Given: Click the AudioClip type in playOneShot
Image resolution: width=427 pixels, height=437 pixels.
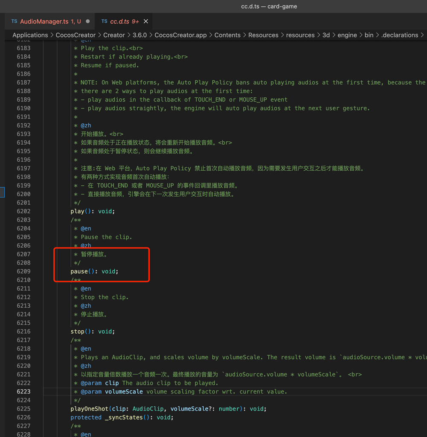Looking at the screenshot, I should (x=148, y=409).
